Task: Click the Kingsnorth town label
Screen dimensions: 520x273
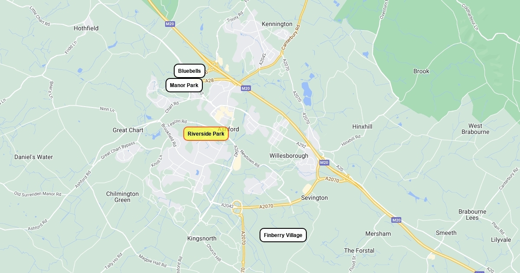Action: 201,239
